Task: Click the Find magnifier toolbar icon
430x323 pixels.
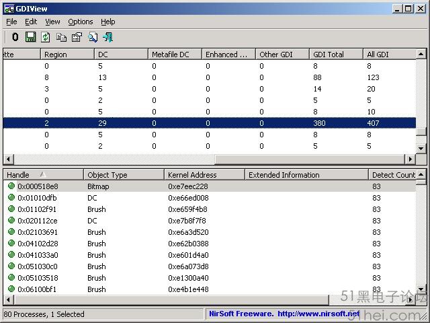Action: click(93, 37)
